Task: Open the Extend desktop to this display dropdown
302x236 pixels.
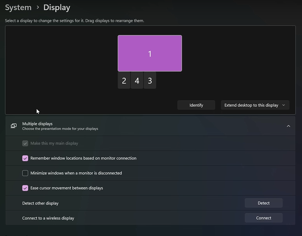Action: (255, 105)
